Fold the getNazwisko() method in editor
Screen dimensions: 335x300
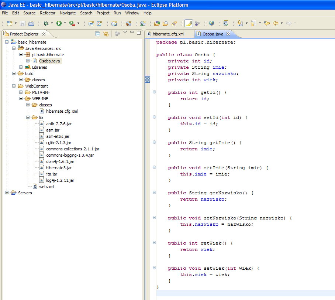(155, 192)
